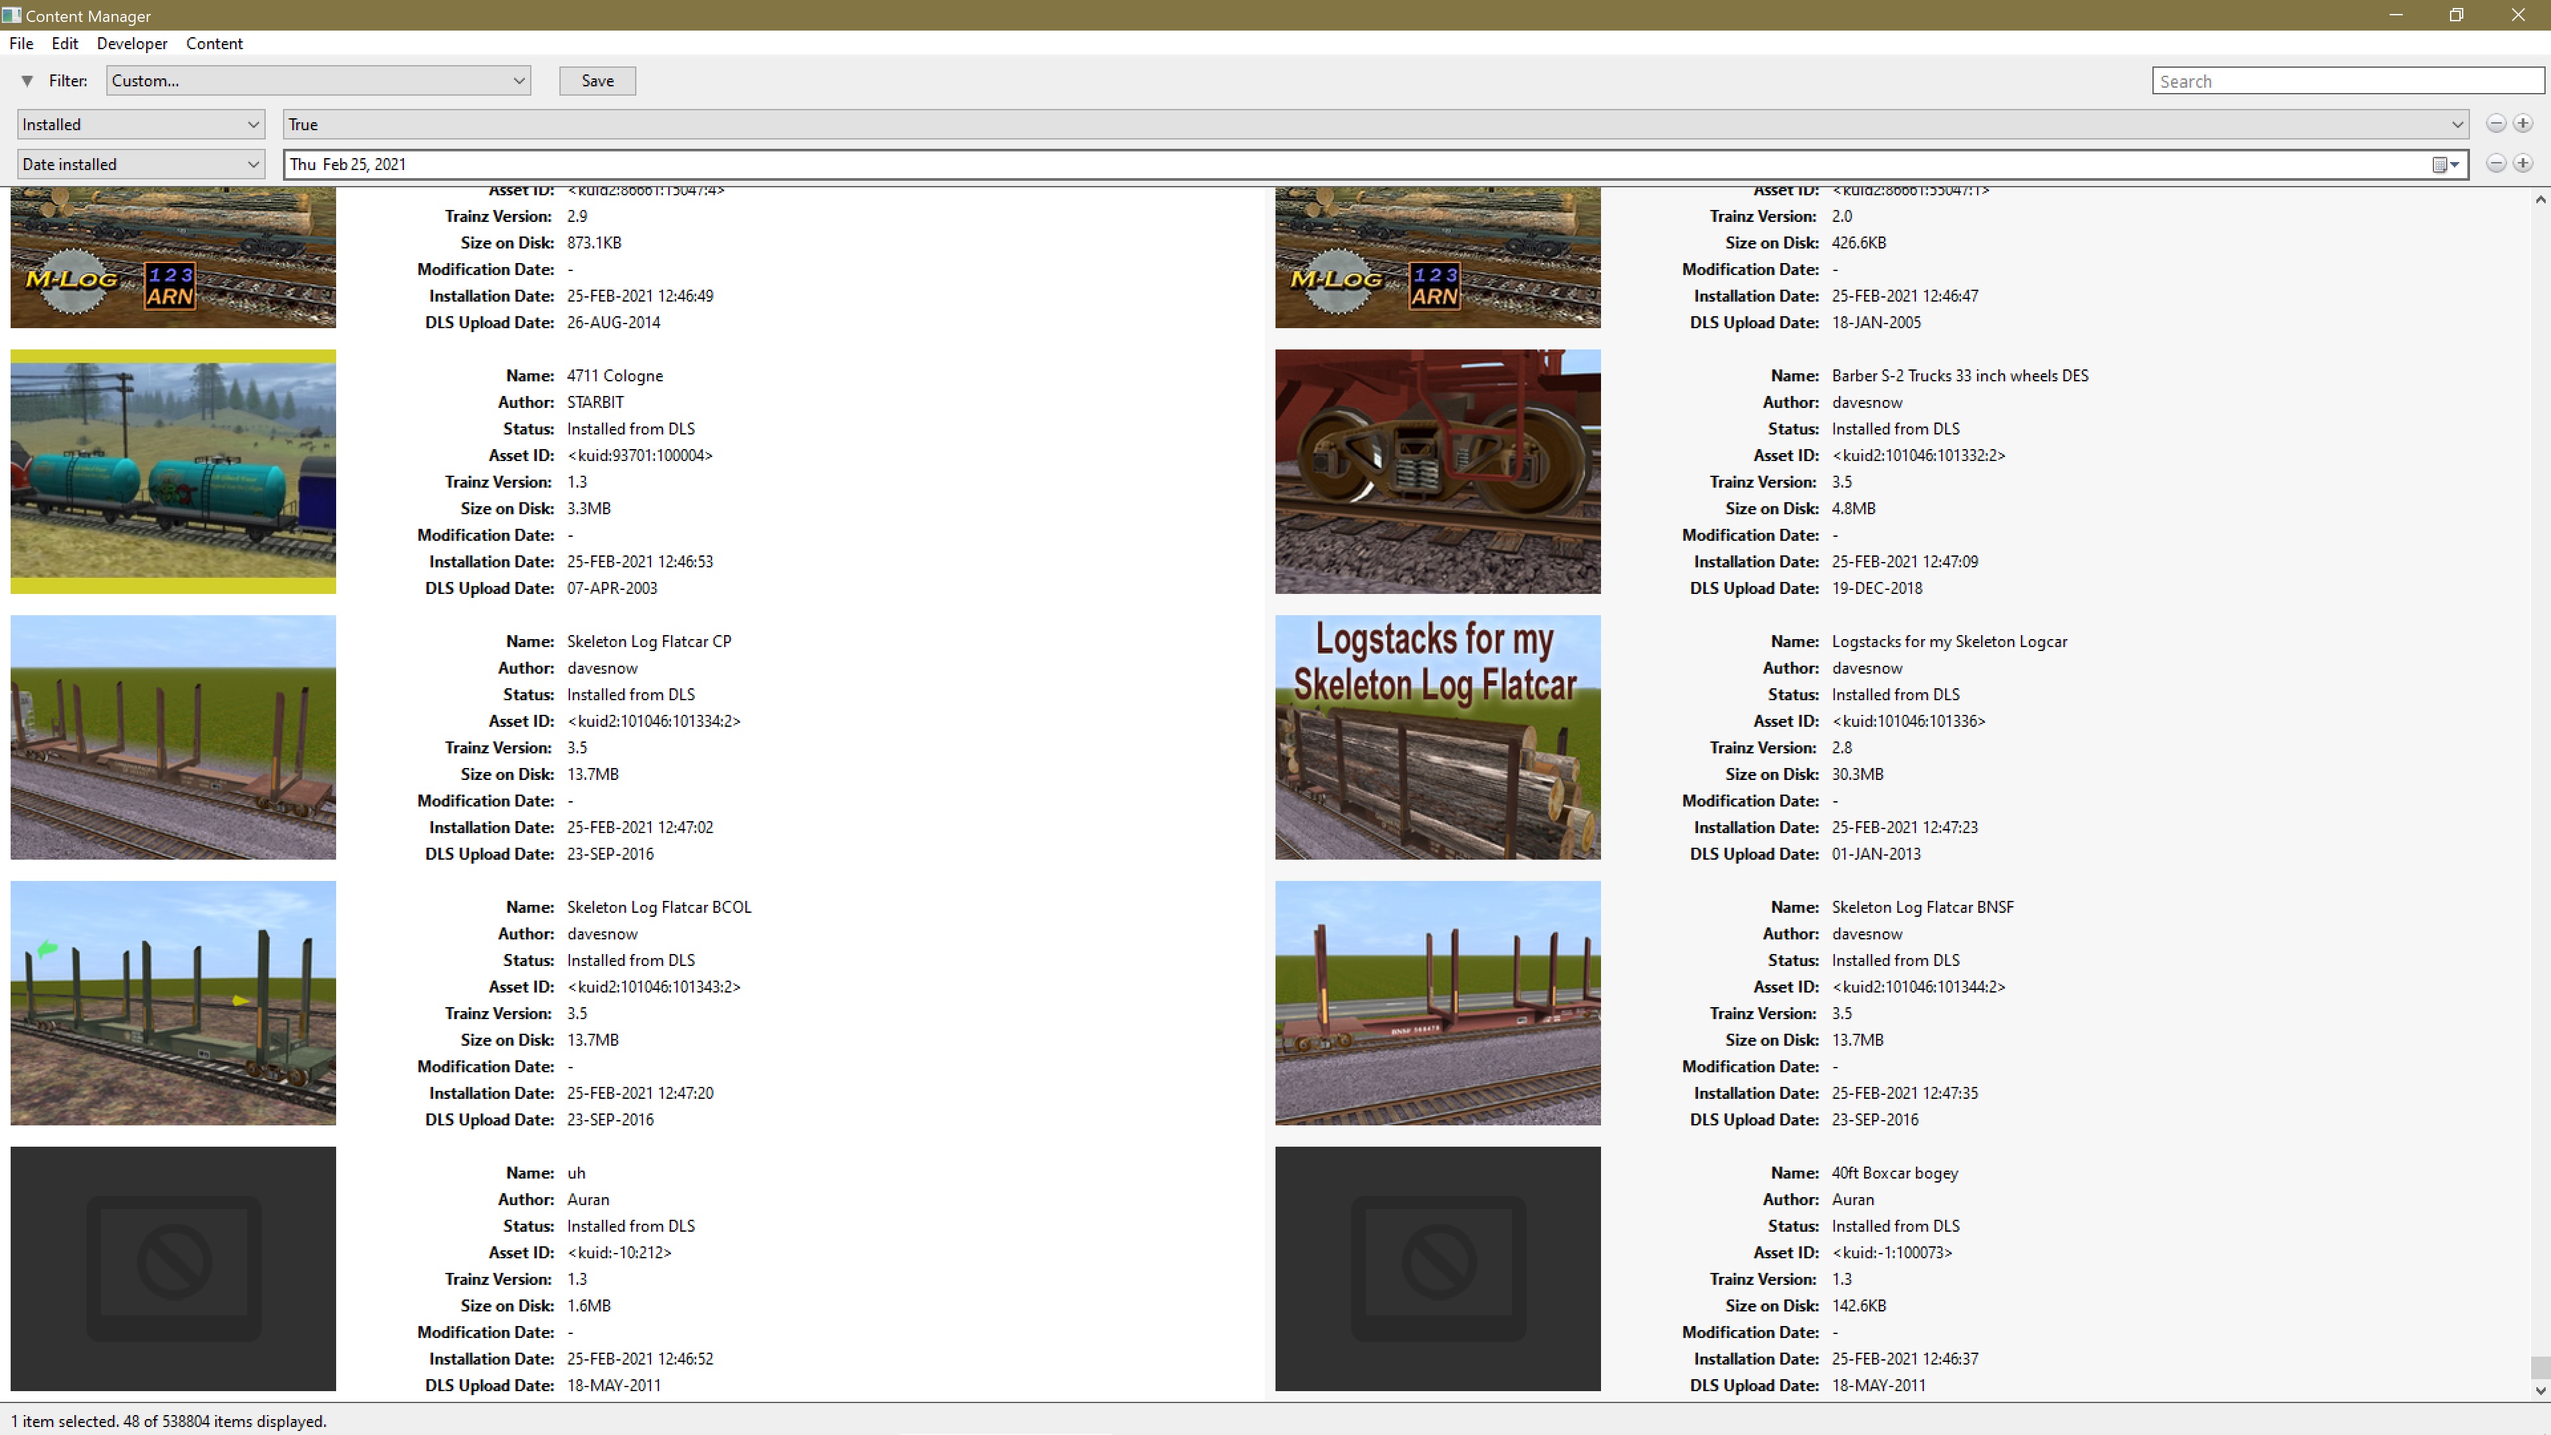Click the scroll down arrow of list
This screenshot has height=1435, width=2551.
(2540, 1390)
